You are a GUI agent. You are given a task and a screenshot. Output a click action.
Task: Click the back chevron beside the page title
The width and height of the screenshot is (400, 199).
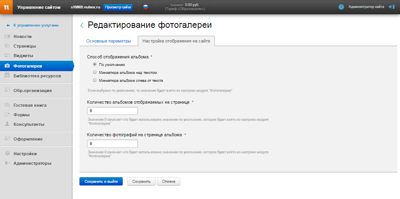tap(82, 25)
